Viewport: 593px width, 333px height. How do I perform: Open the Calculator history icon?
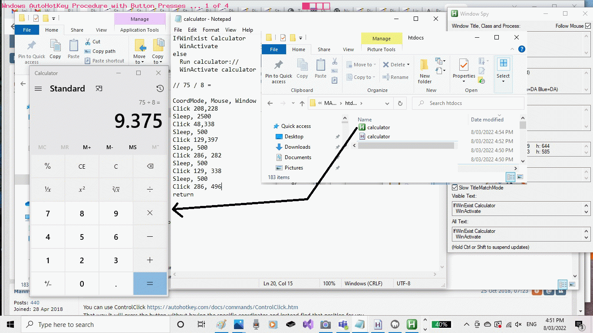(x=160, y=88)
